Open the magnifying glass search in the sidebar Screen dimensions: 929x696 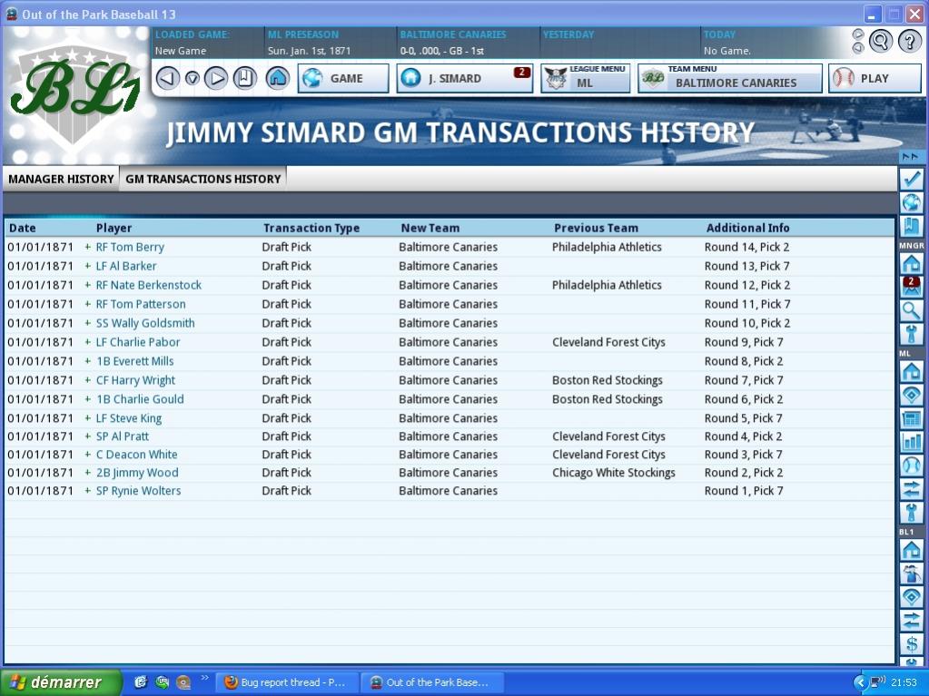(911, 311)
